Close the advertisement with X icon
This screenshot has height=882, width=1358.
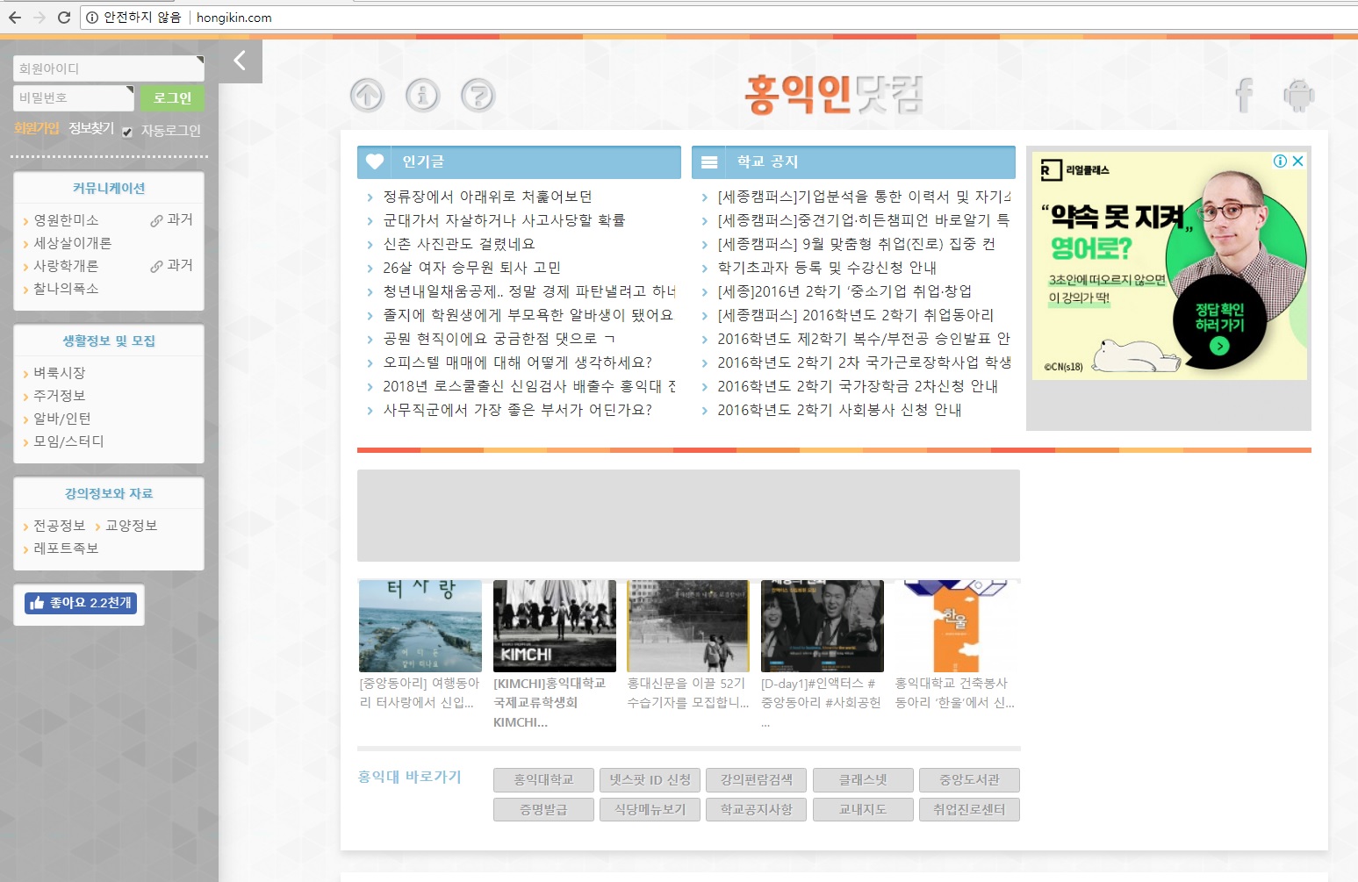point(1297,161)
